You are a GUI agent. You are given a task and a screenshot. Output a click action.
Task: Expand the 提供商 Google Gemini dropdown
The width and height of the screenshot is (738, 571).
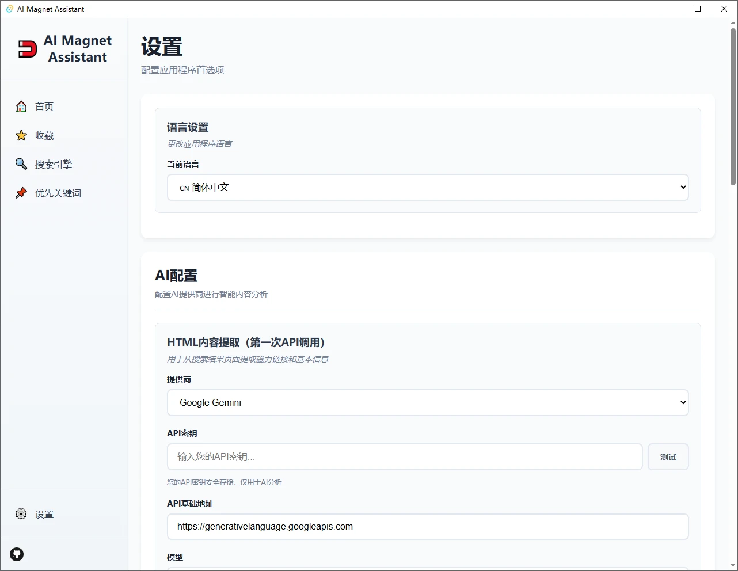(427, 403)
